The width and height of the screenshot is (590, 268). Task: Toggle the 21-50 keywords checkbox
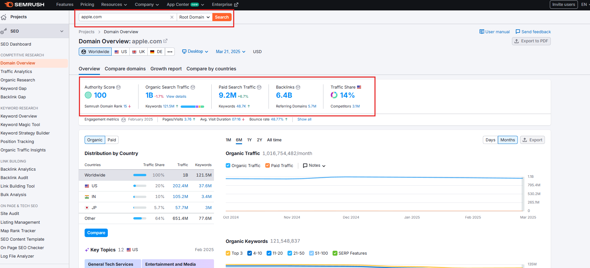click(x=290, y=253)
